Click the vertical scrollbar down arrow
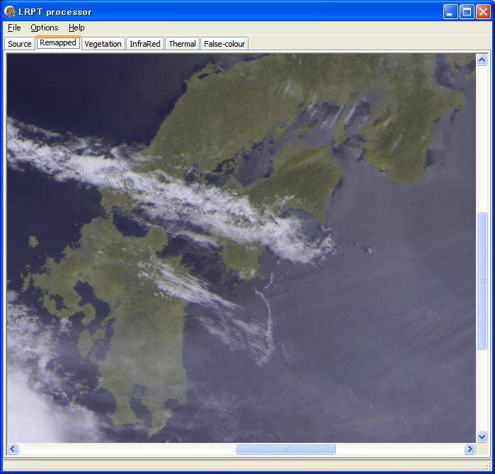This screenshot has width=495, height=474. point(482,437)
